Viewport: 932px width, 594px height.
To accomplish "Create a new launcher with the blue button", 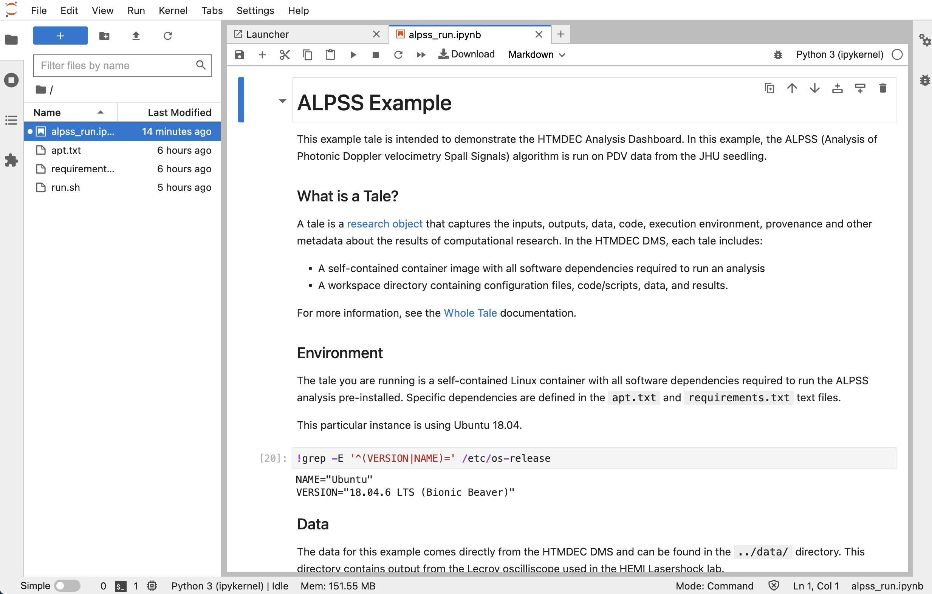I will pyautogui.click(x=60, y=35).
